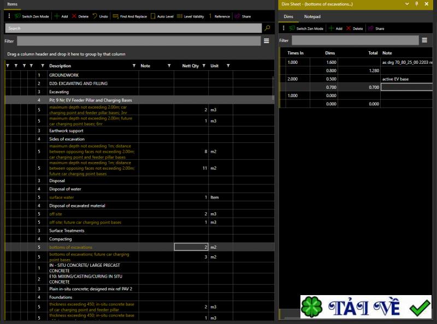
Task: Switch Zen Mode in Dim Sheet toolbar
Action: (x=306, y=28)
